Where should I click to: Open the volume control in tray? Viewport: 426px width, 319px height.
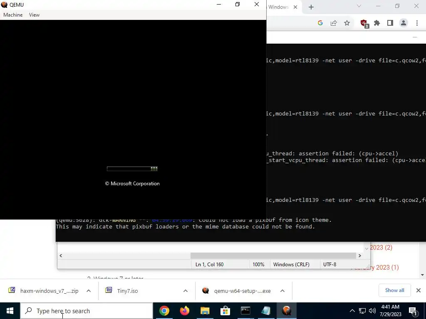click(372, 311)
